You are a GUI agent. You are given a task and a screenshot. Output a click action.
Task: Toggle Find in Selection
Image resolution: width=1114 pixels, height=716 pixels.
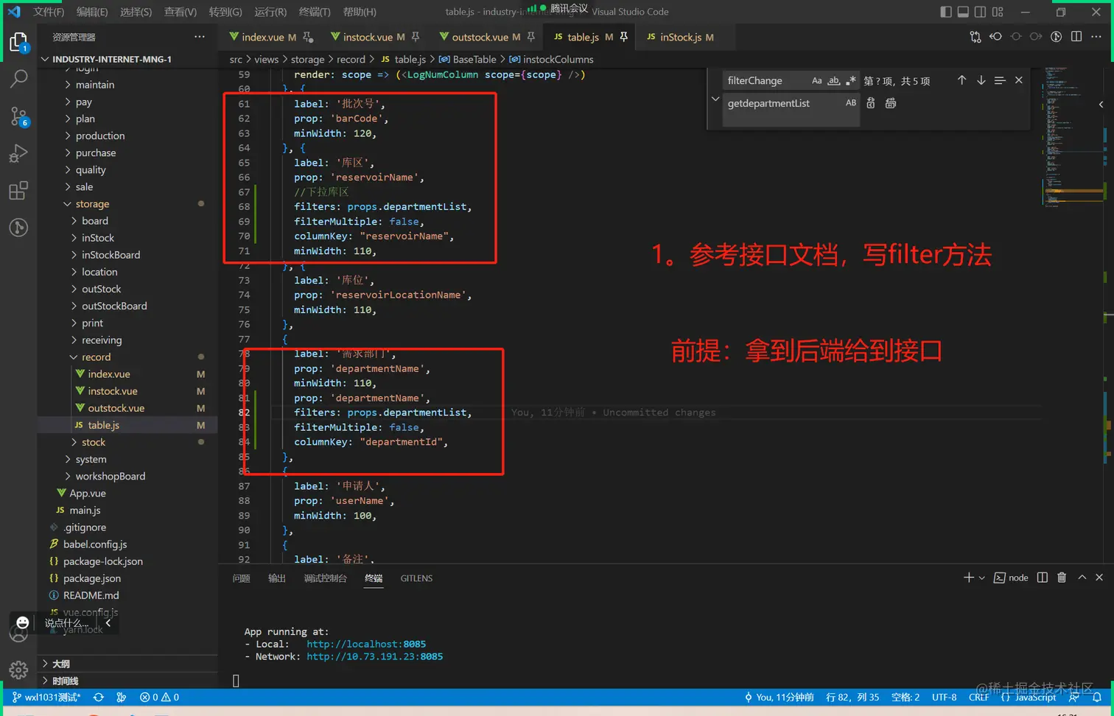1000,80
